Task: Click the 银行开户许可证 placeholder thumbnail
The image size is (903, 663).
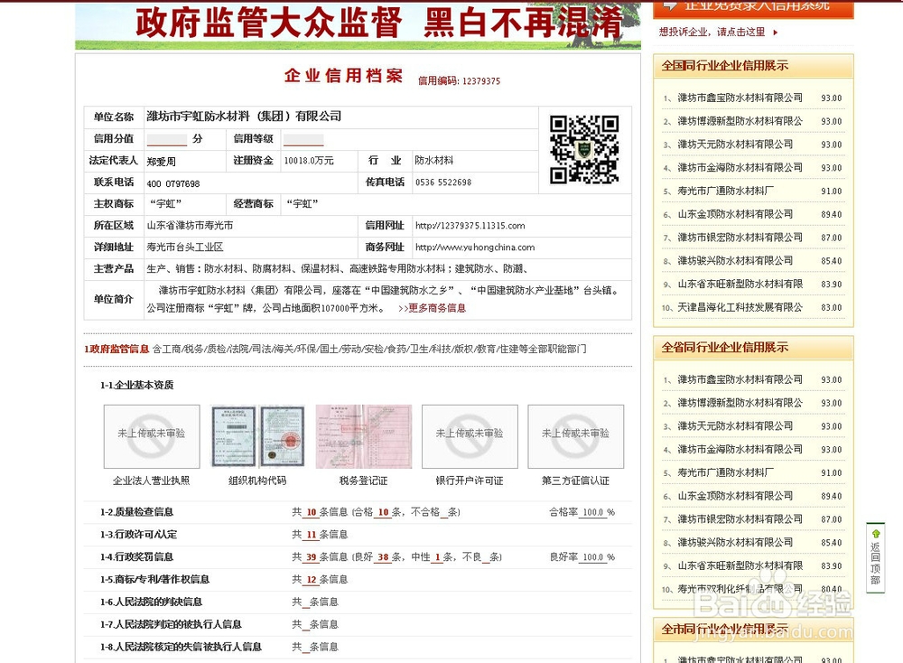Action: coord(470,436)
